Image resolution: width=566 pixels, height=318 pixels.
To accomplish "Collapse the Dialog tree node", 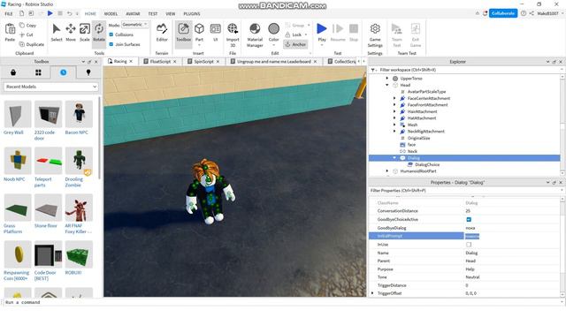I will pyautogui.click(x=394, y=158).
